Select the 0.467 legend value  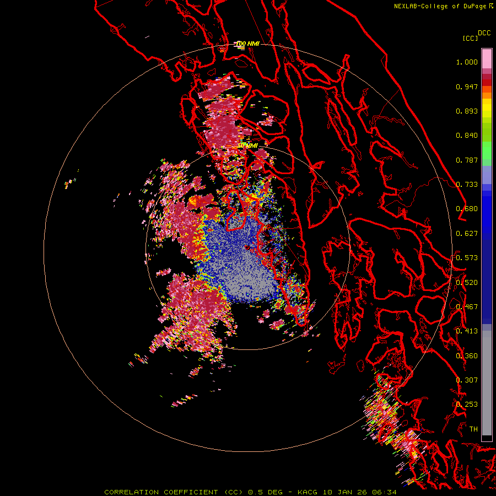tap(467, 307)
